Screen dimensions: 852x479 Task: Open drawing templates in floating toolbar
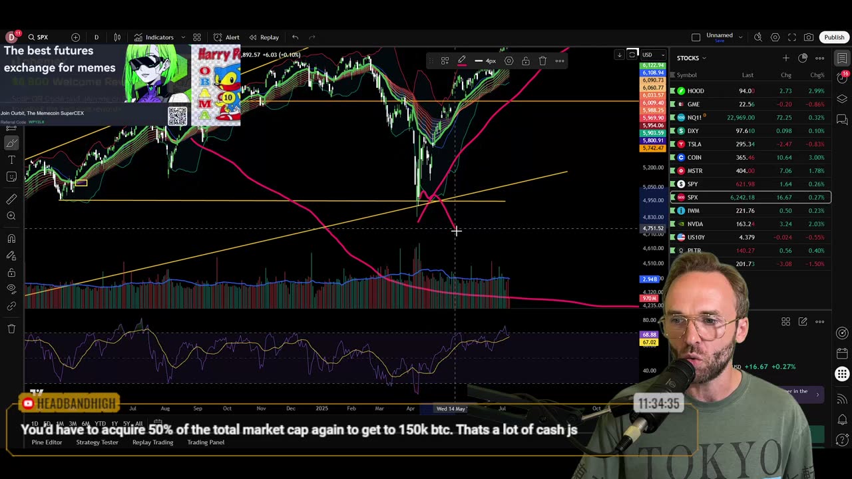(445, 61)
